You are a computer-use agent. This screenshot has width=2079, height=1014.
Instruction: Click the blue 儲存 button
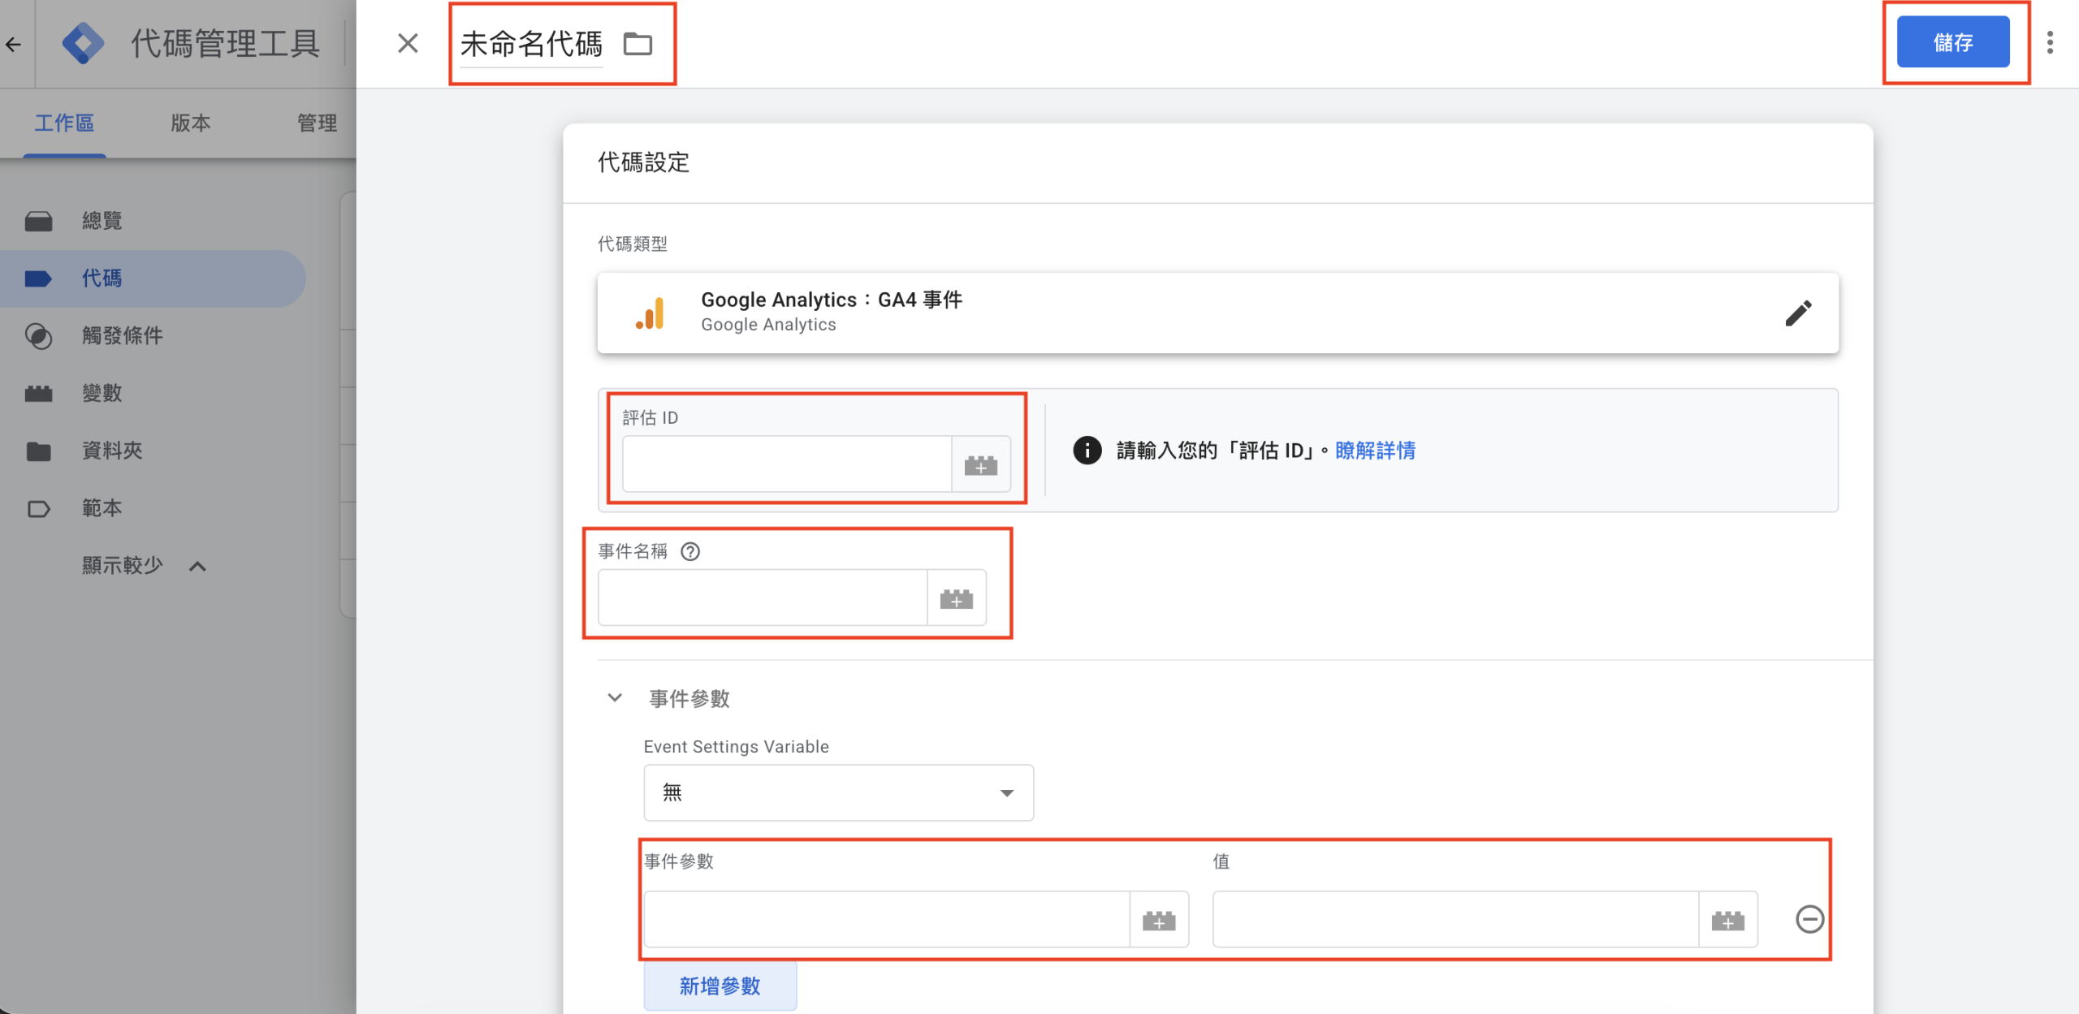[1952, 42]
